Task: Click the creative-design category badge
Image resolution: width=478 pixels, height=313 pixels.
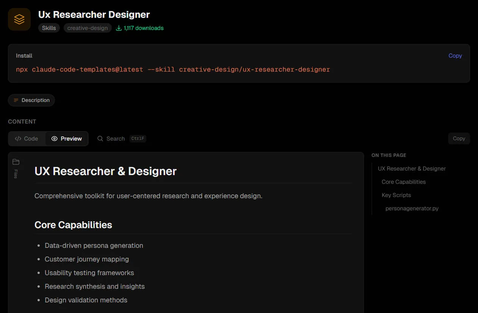Action: tap(87, 28)
